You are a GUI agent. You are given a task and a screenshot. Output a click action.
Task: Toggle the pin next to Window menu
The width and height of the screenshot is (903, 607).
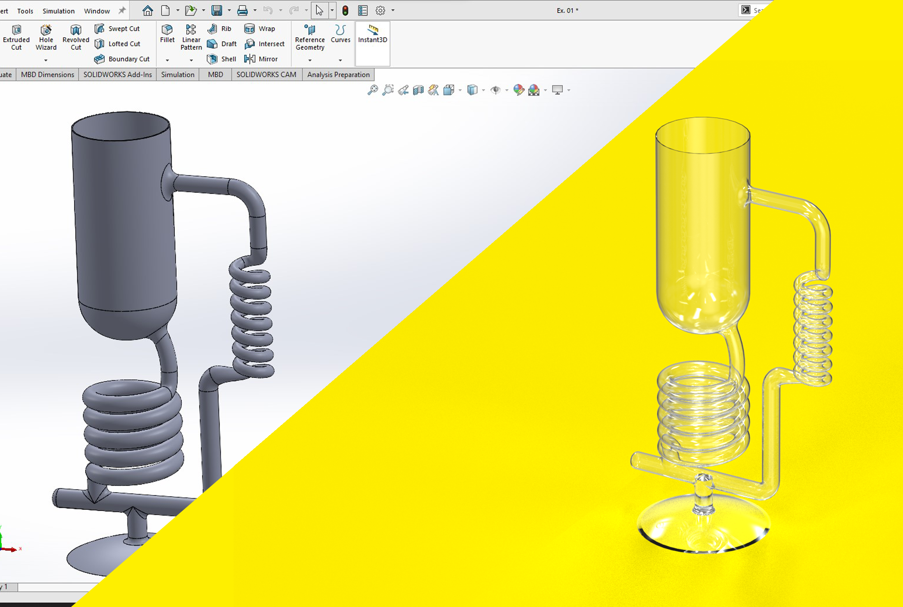click(122, 11)
